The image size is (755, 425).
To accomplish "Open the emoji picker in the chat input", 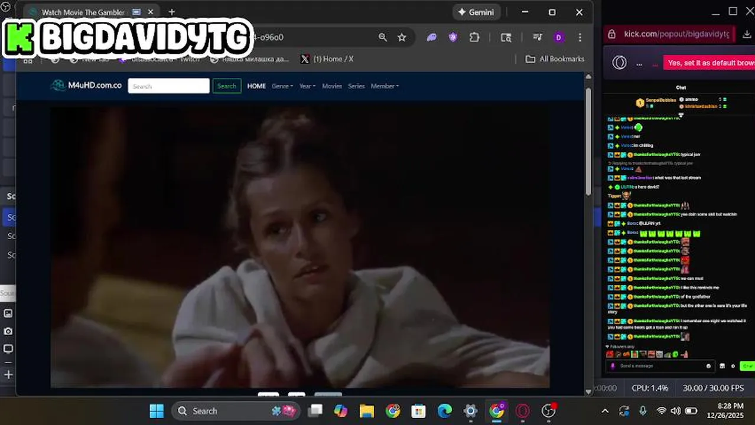I will [x=708, y=366].
